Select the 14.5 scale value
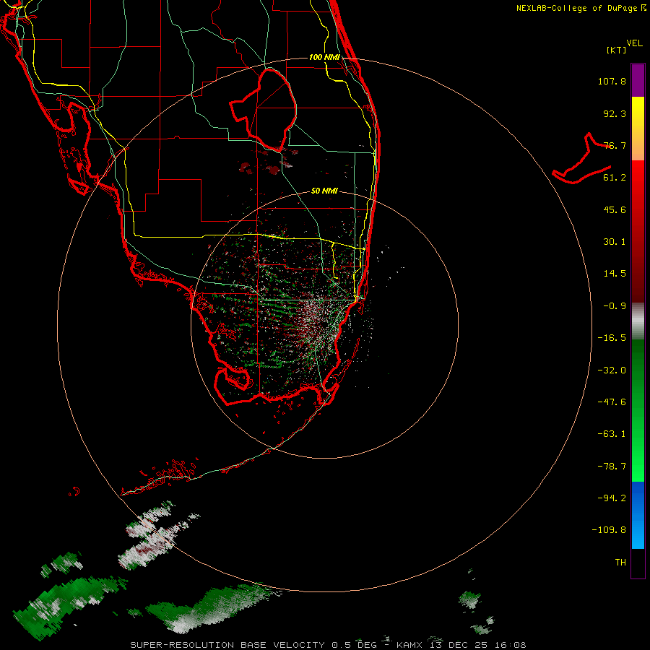 tap(615, 274)
